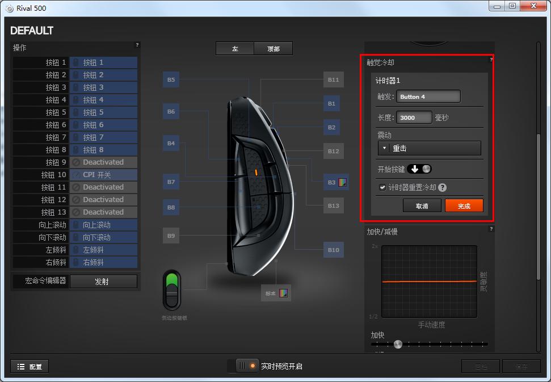Select the B10 button marker
Screen dimensions: 551x382
[333, 250]
